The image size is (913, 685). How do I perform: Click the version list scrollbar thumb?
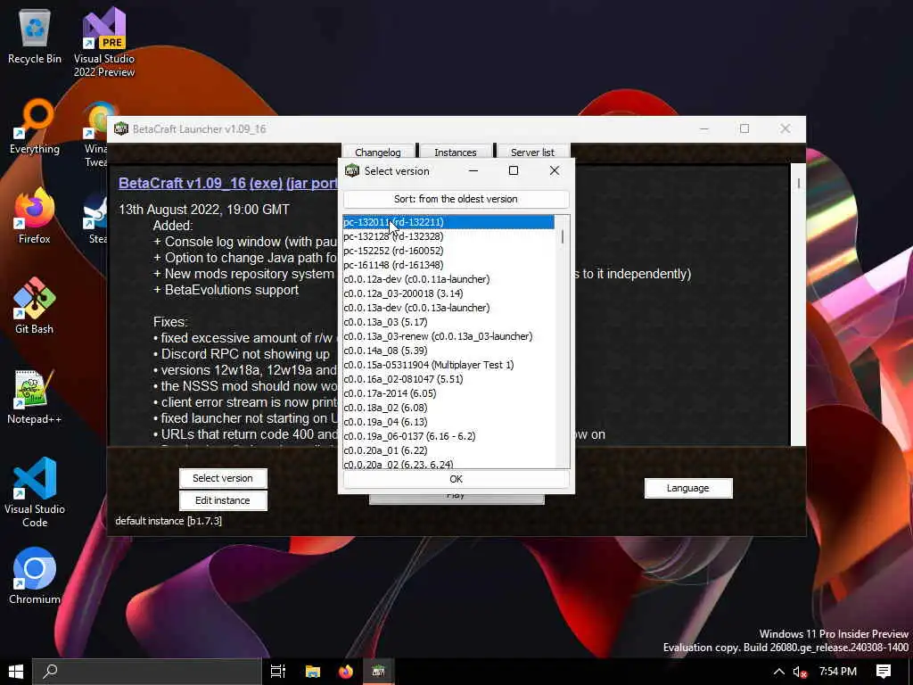coord(563,236)
